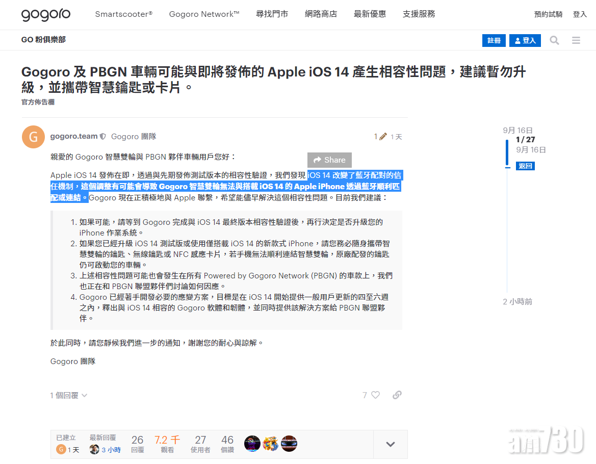Open the Gogoro Network menu
This screenshot has height=464, width=596.
point(204,14)
